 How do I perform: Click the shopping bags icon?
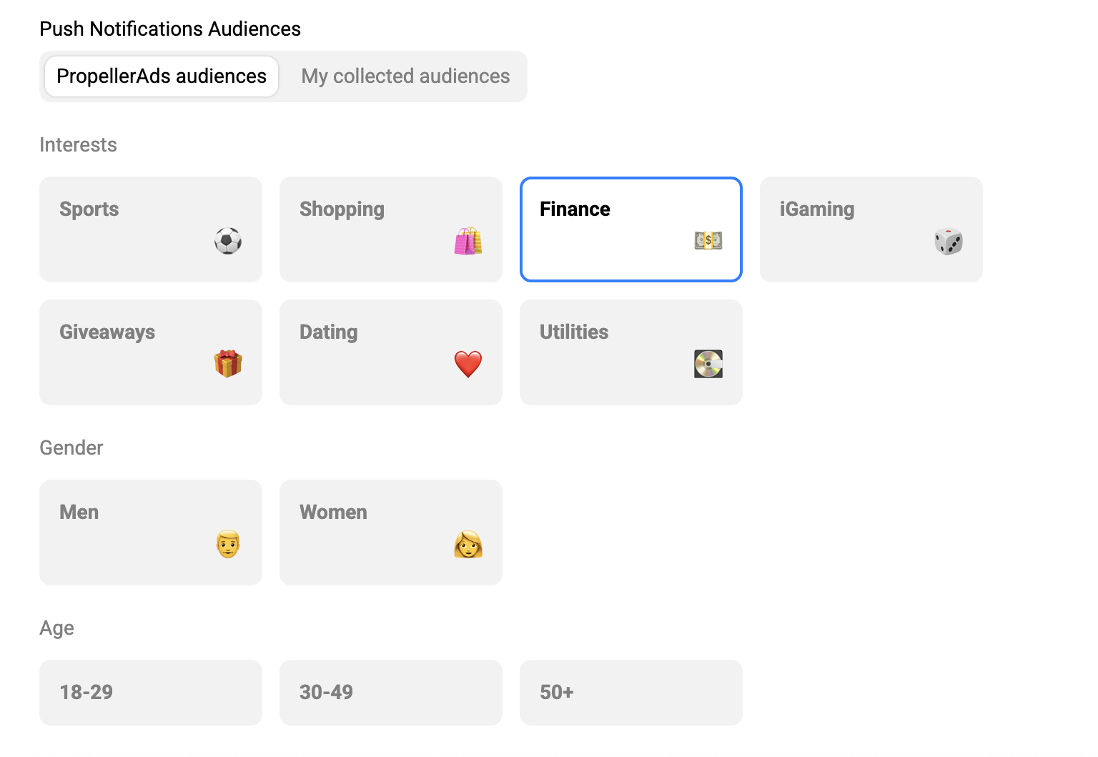[468, 241]
